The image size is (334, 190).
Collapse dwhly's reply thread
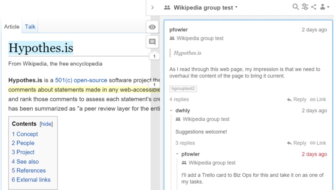point(171,110)
